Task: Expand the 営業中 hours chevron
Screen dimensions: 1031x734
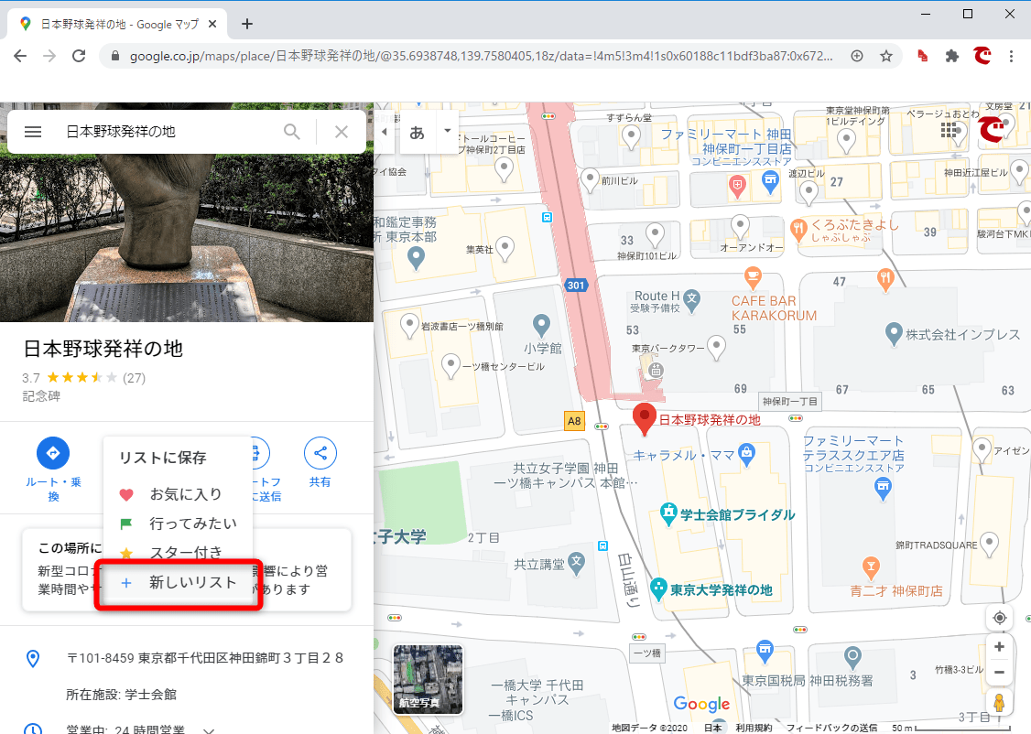Action: tap(209, 730)
